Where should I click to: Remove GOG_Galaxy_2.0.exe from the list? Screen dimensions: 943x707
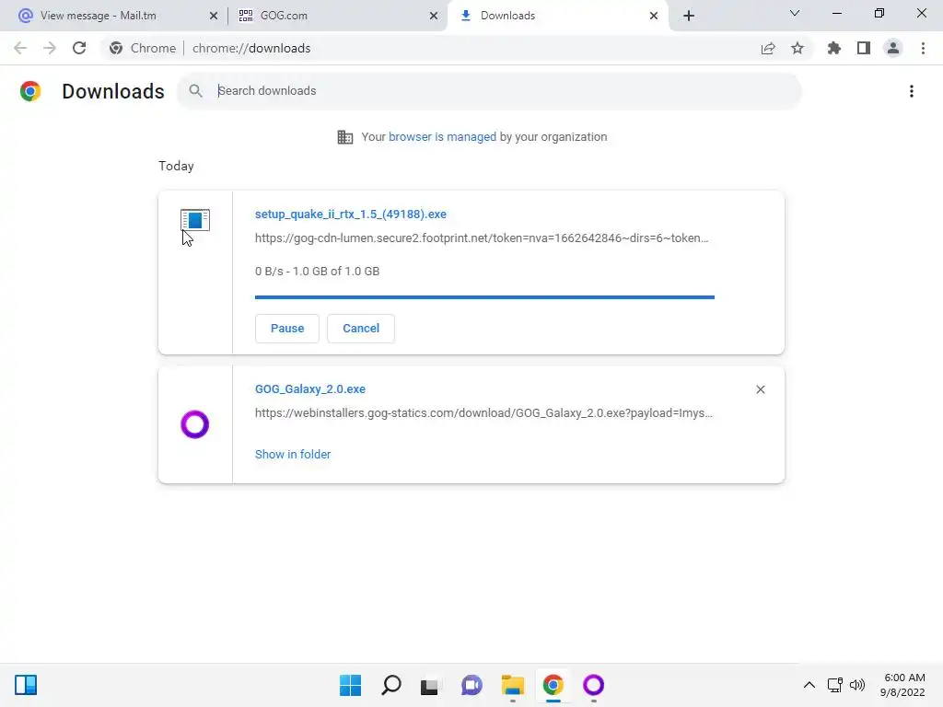coord(760,389)
